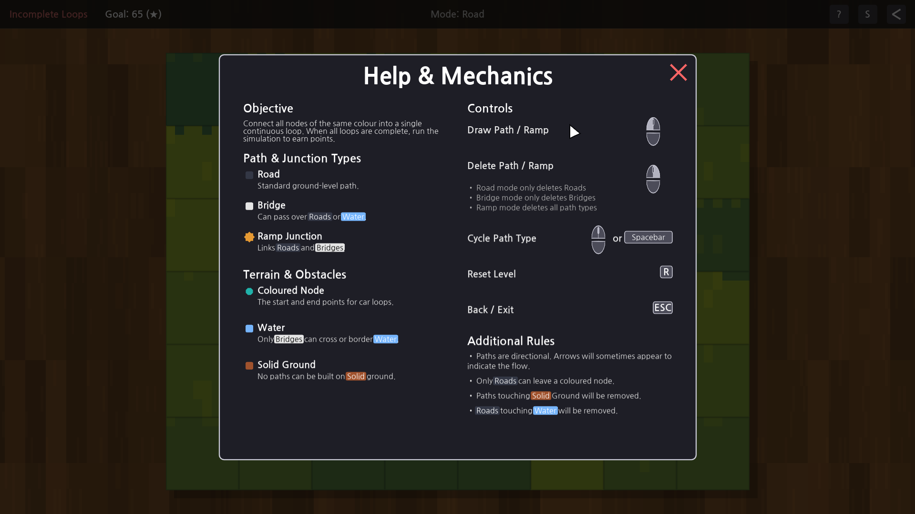Click the Spacebar key label
This screenshot has width=915, height=514.
pos(648,237)
